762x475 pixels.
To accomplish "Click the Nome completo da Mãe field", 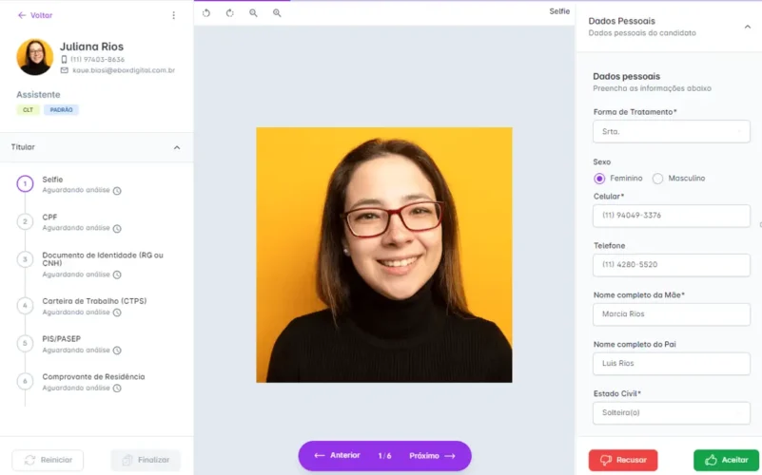I will point(671,314).
